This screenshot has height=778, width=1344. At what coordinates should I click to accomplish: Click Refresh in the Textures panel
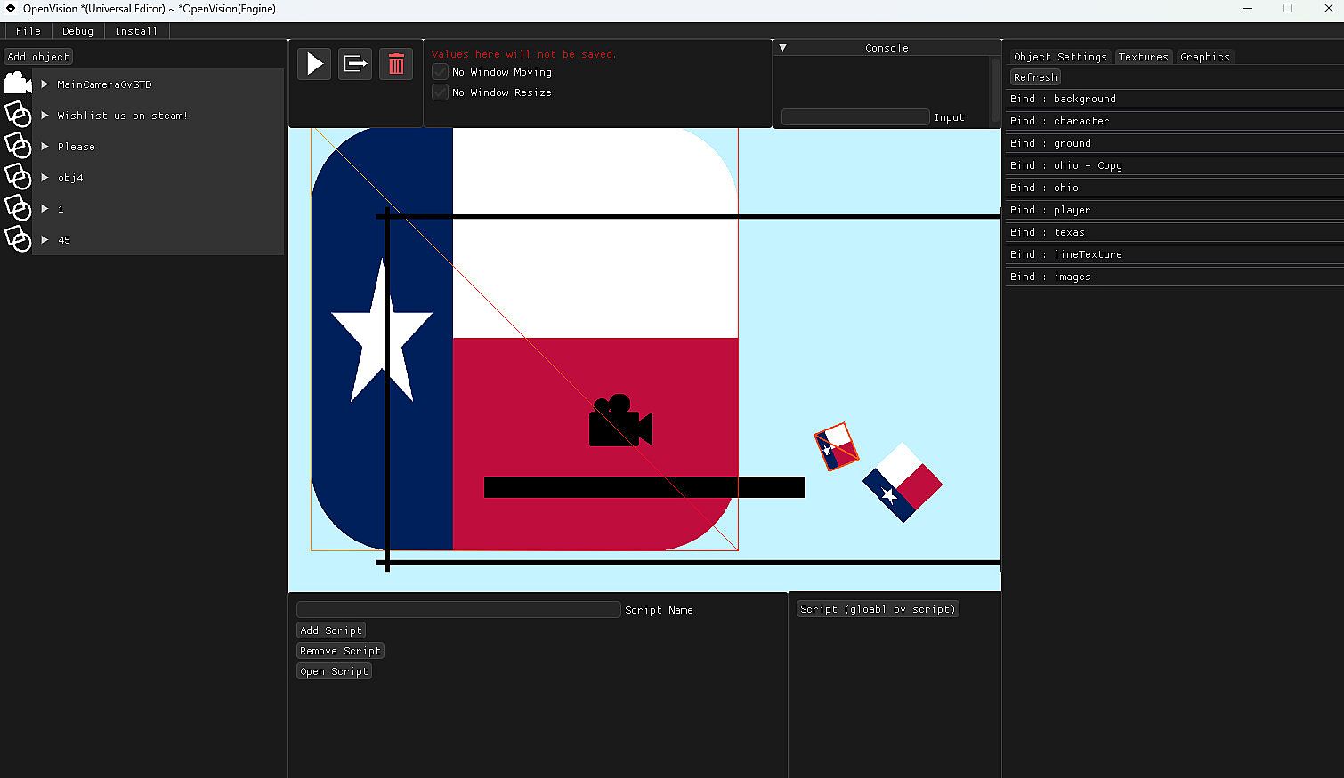click(1034, 77)
